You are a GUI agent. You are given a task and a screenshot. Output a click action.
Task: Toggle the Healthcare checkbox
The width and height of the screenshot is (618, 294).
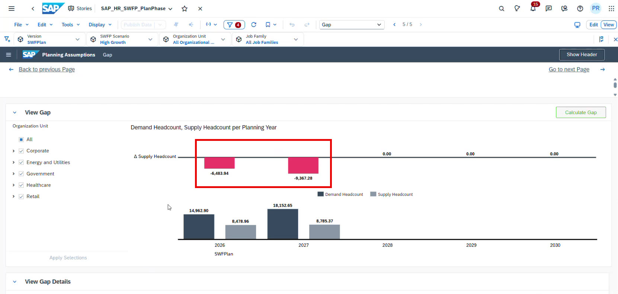(x=21, y=185)
